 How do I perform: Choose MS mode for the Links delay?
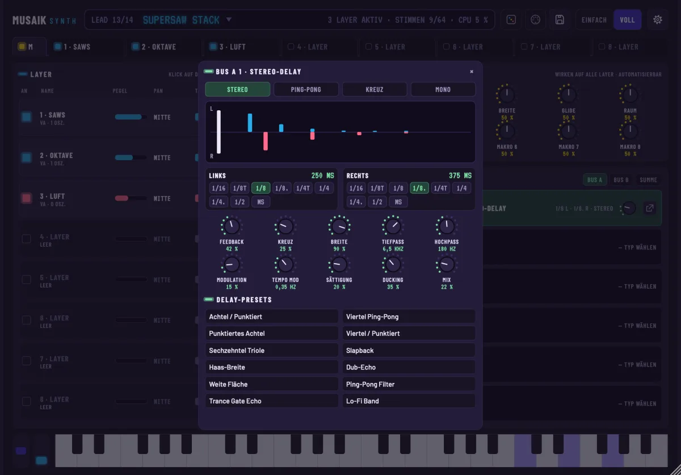pos(261,202)
